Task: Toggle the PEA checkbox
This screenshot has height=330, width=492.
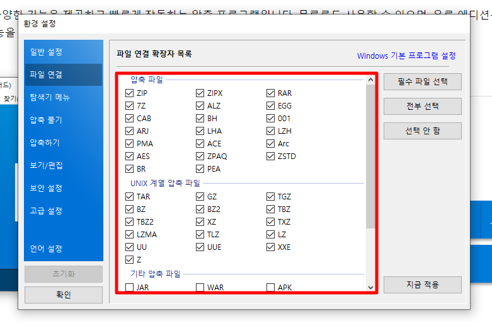Action: coord(200,168)
